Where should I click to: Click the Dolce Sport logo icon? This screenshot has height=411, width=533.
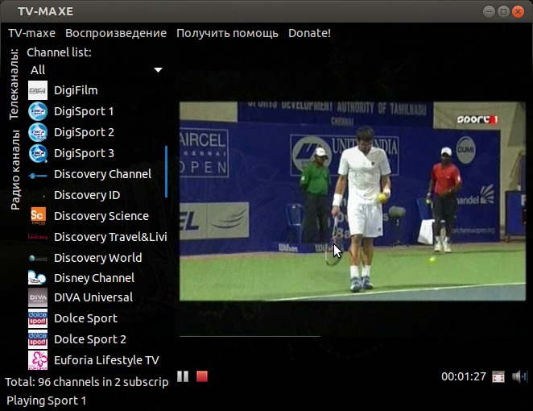[38, 318]
